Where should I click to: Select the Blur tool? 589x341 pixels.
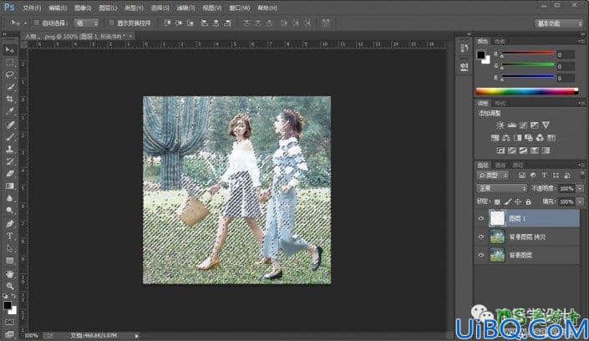tap(10, 199)
